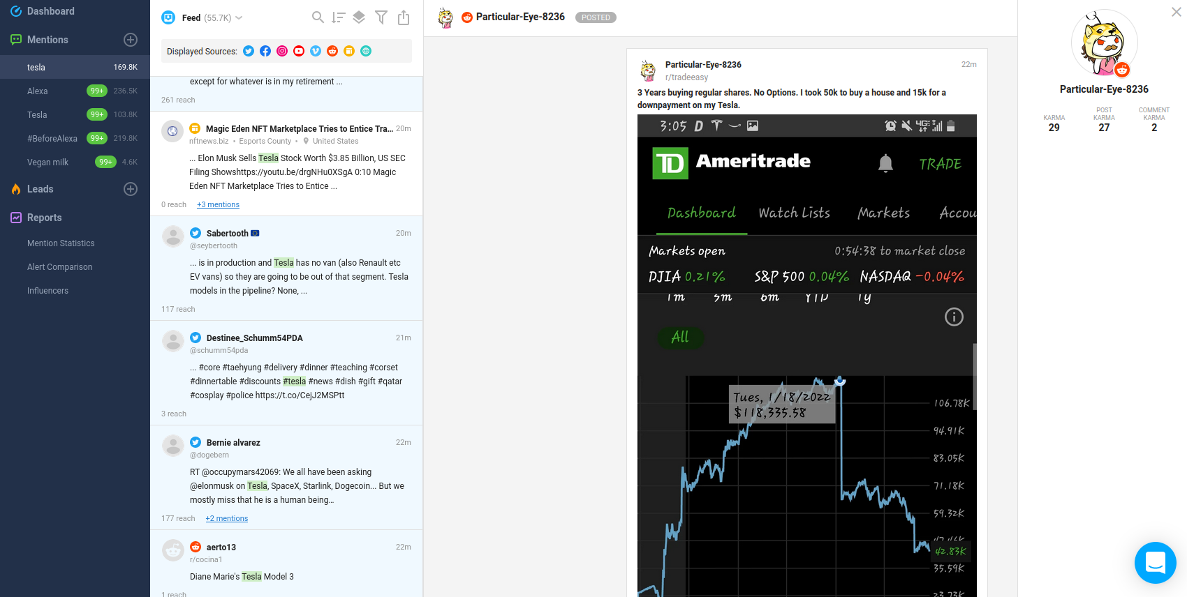Screen dimensions: 1187x597
Task: Toggle Web source in Displayed Sources
Action: (x=366, y=51)
